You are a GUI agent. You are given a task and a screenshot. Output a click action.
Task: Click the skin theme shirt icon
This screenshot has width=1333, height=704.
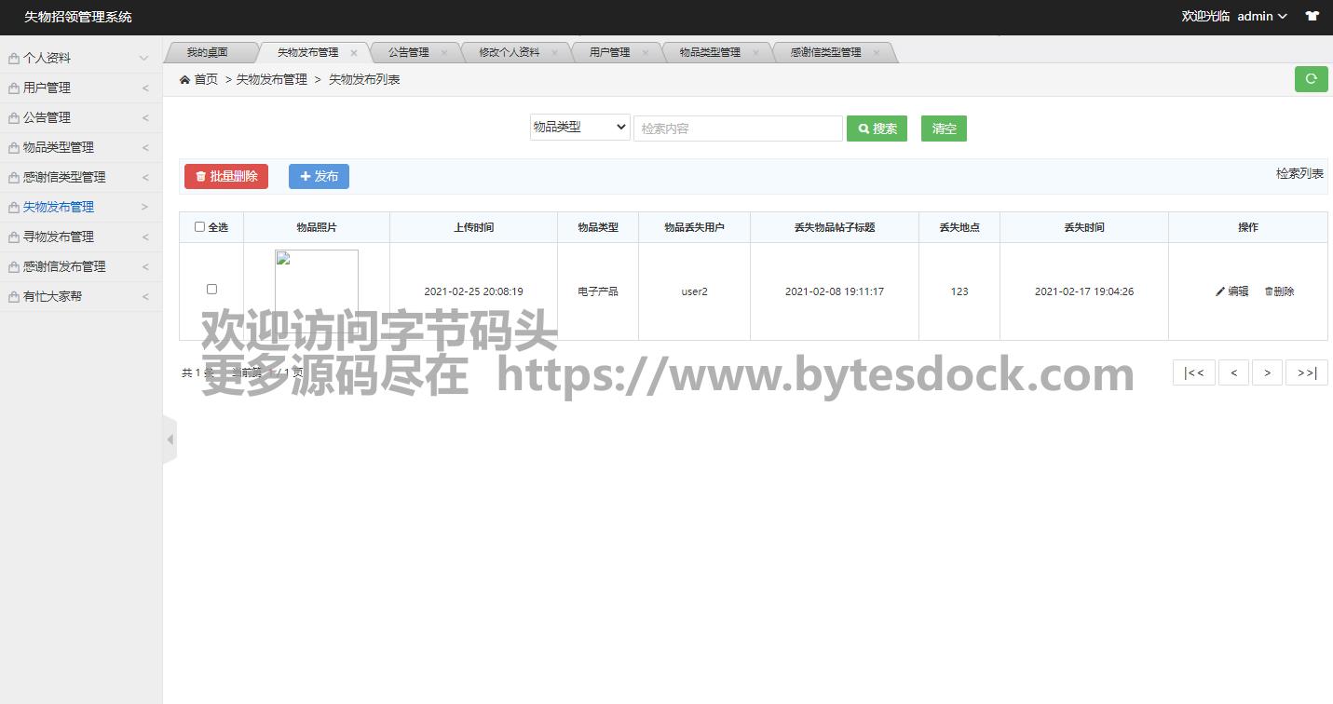coord(1312,16)
